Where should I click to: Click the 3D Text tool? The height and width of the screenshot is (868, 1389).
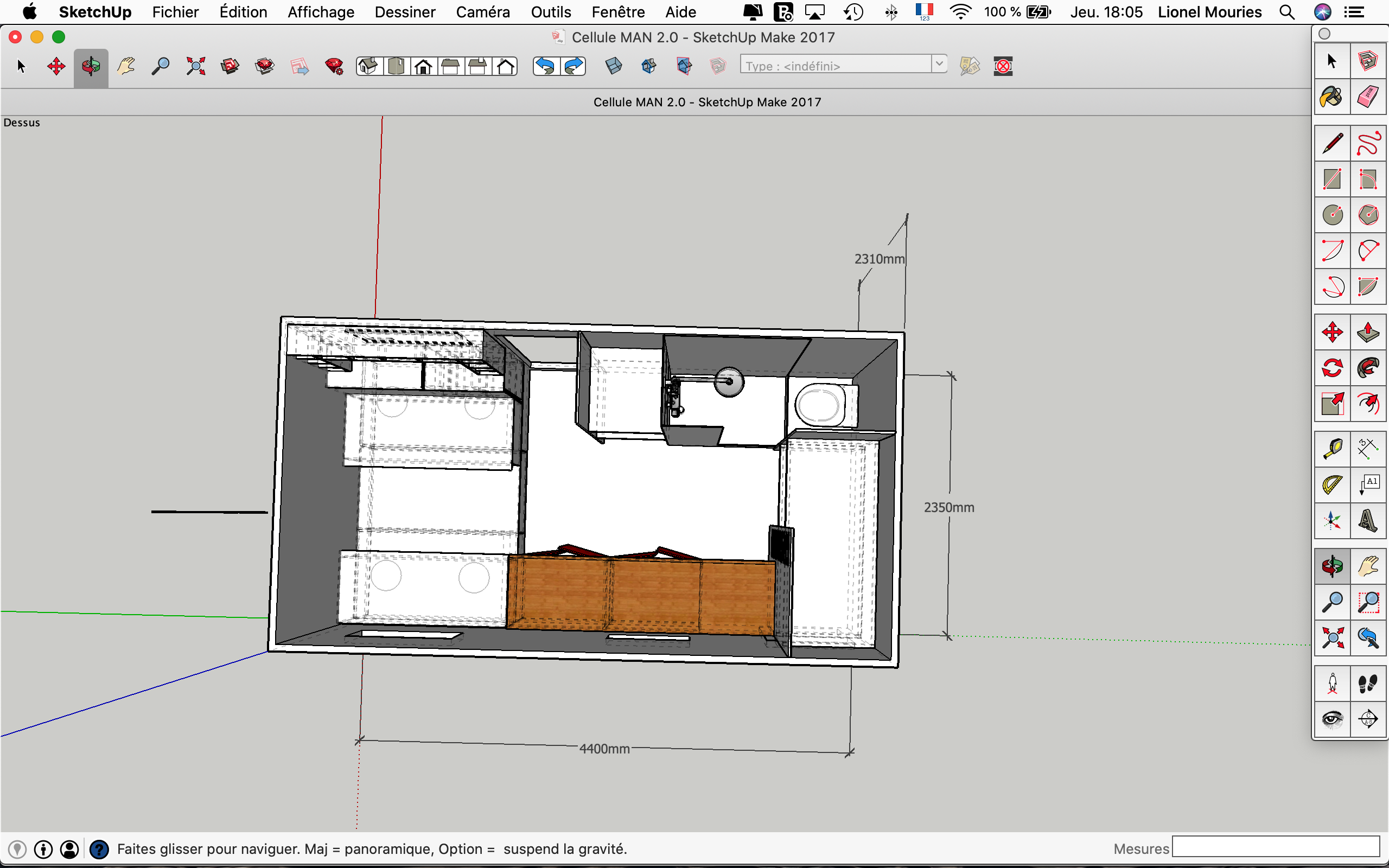[1368, 521]
